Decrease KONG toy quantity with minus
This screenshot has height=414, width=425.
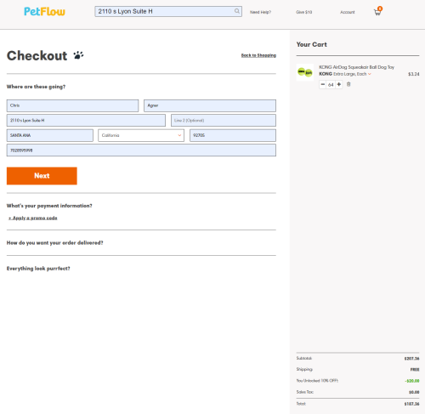click(323, 84)
